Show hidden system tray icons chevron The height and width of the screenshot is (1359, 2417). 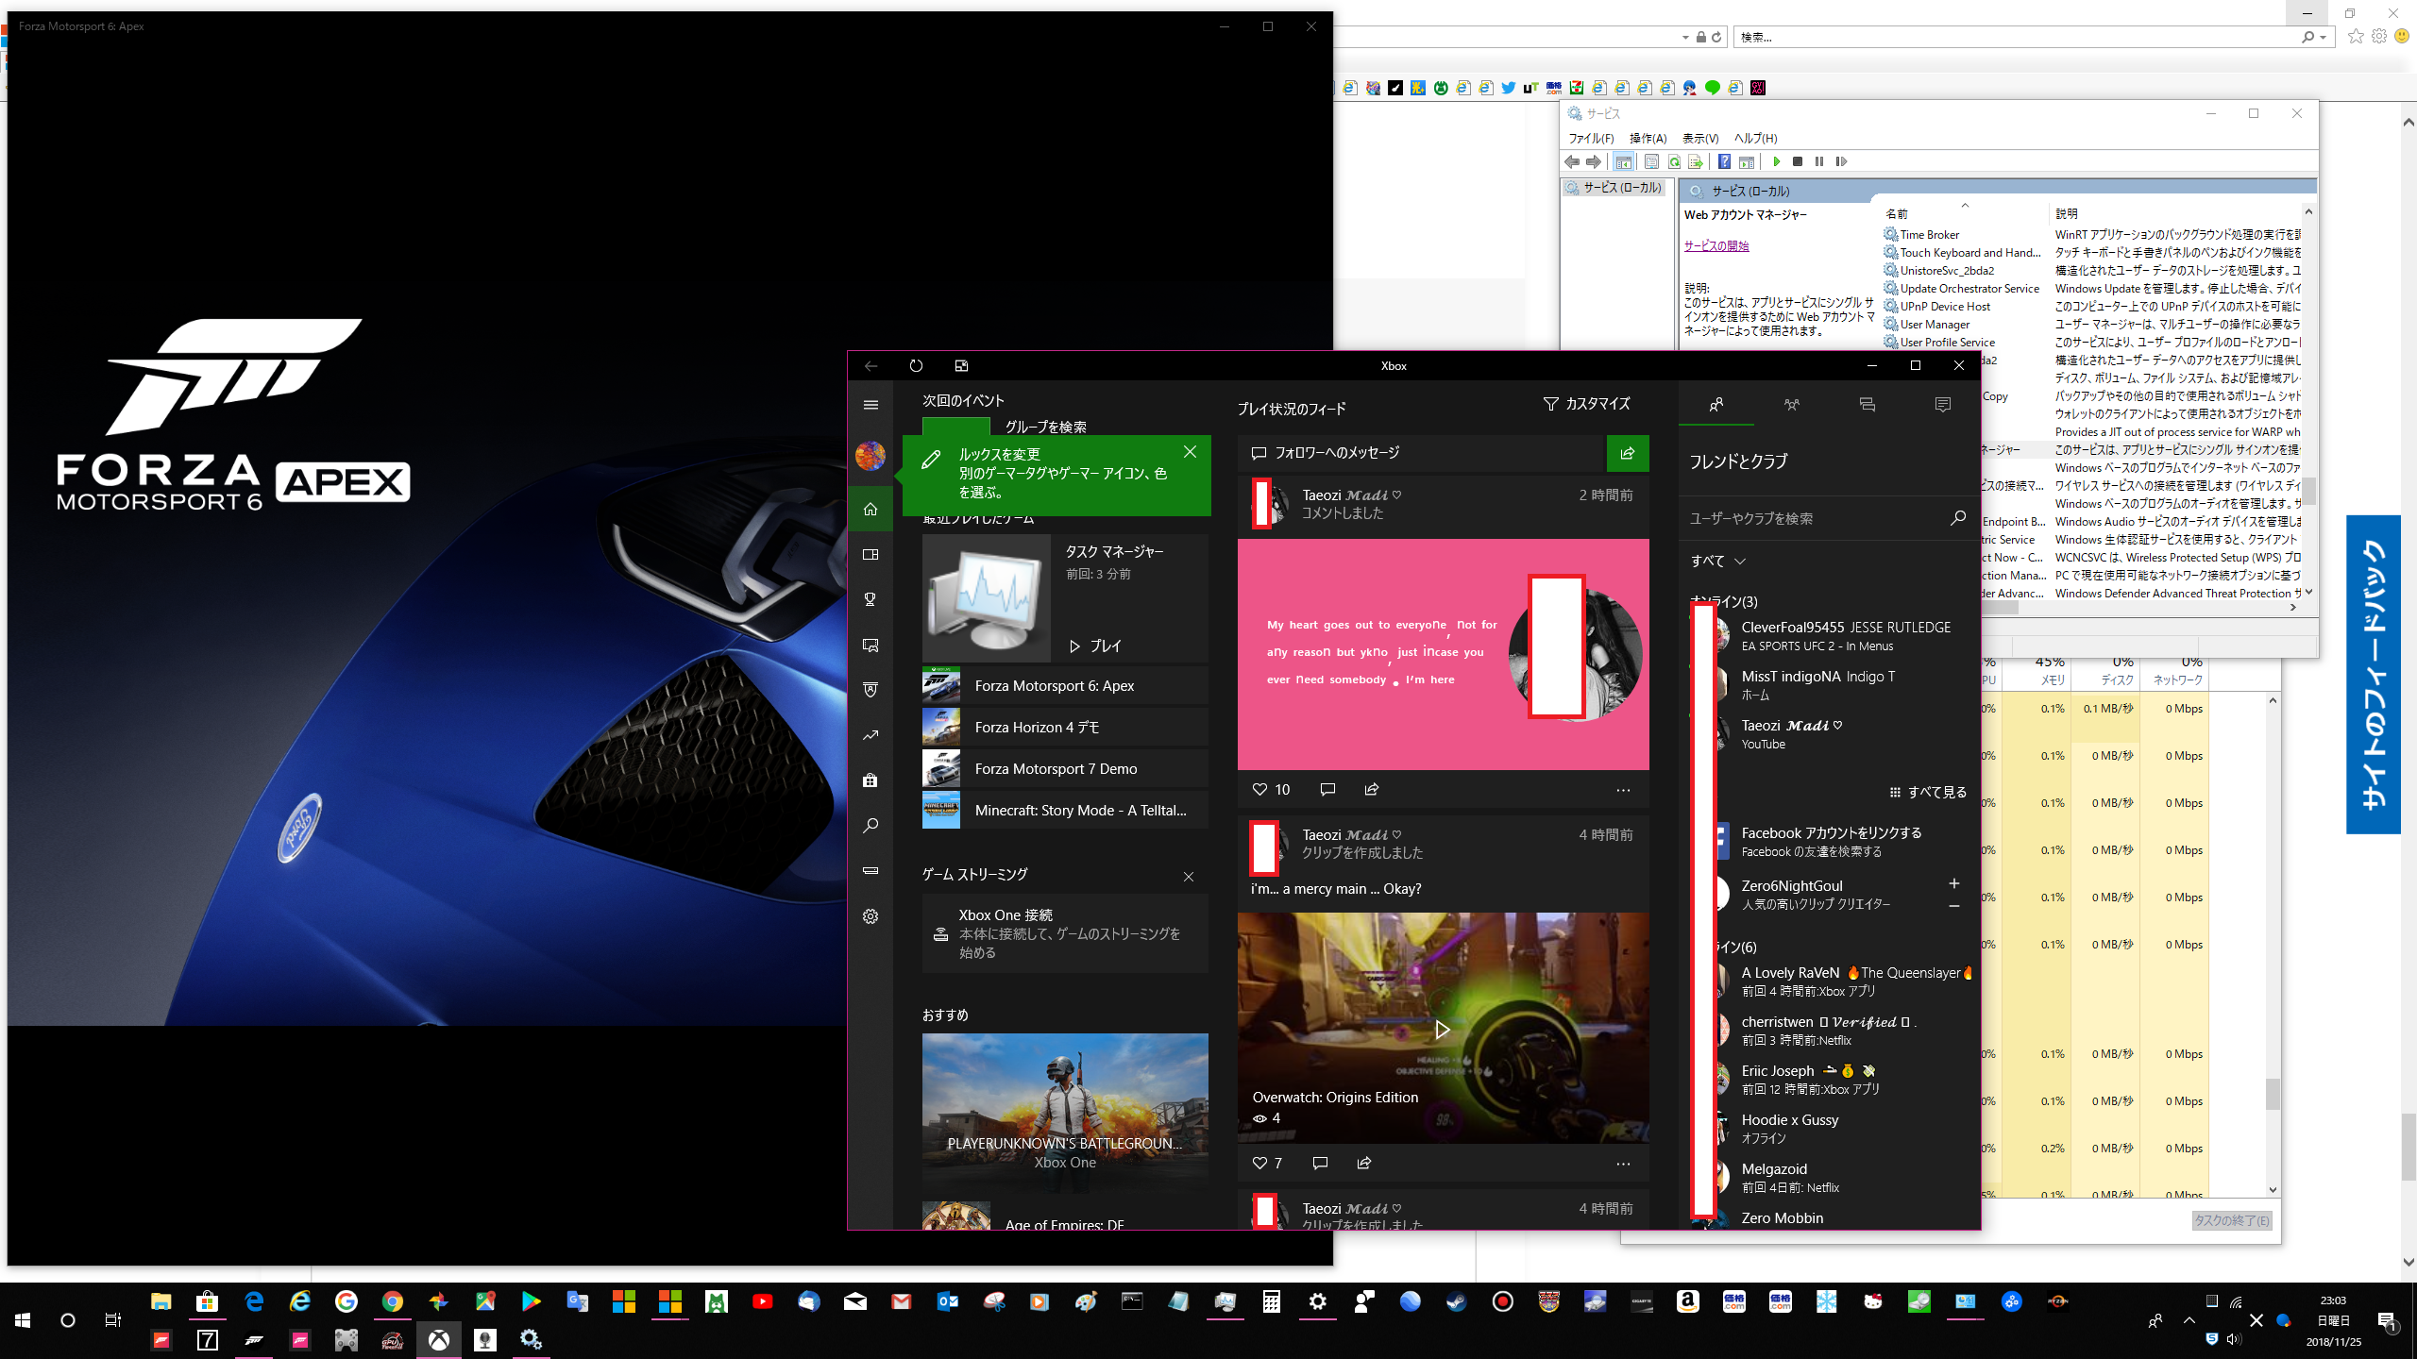[x=2189, y=1320]
